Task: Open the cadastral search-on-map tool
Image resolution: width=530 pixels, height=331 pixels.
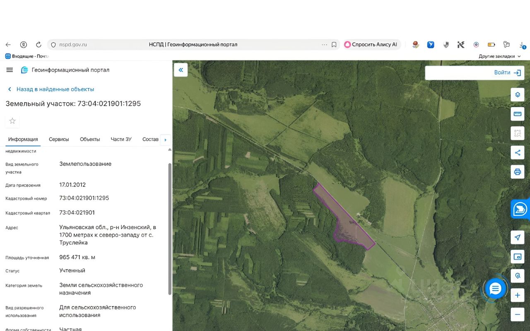Action: tap(517, 276)
